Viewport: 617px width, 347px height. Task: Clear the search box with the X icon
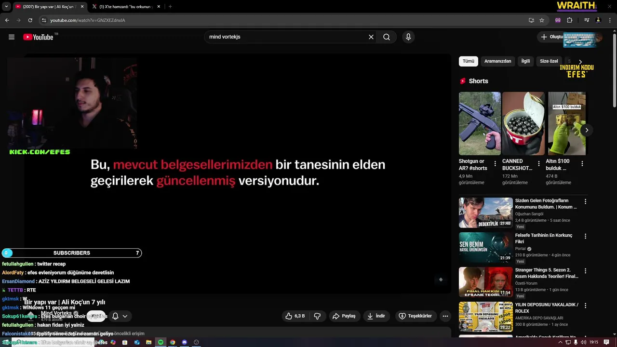(x=371, y=37)
